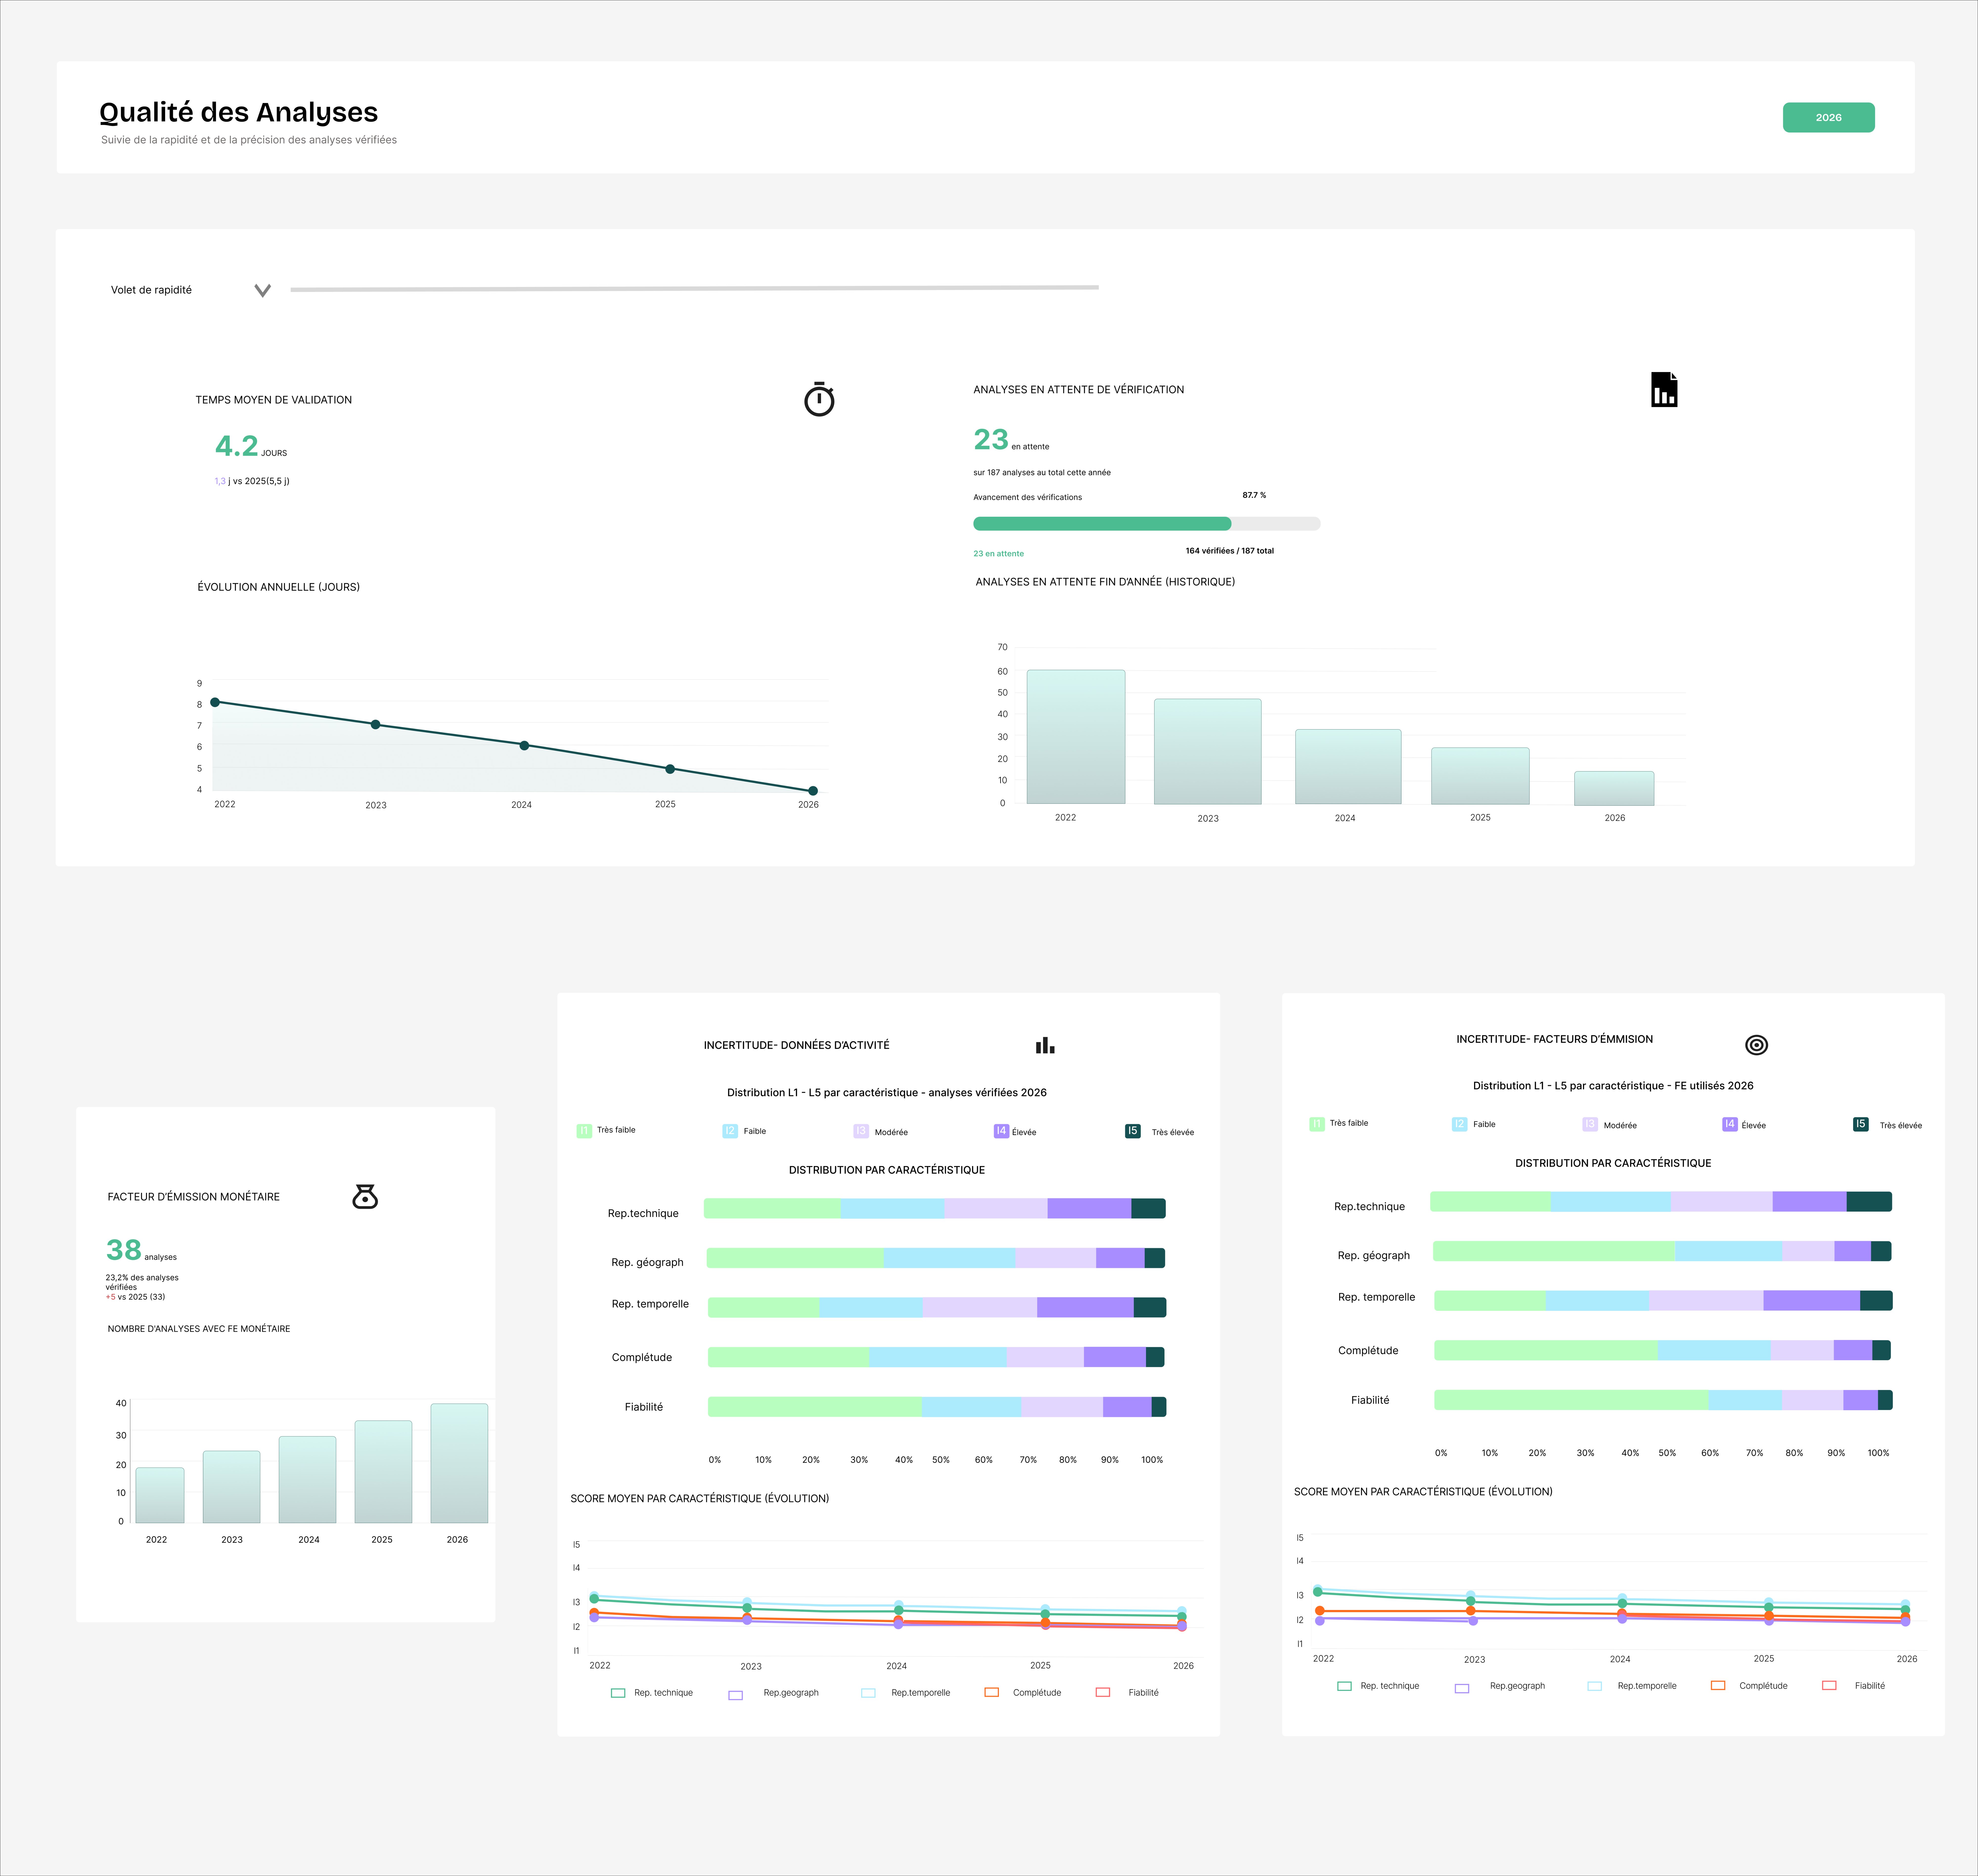Toggle Complétude series in Données d'activité score chart
Image resolution: width=1978 pixels, height=1876 pixels.
tap(992, 1692)
